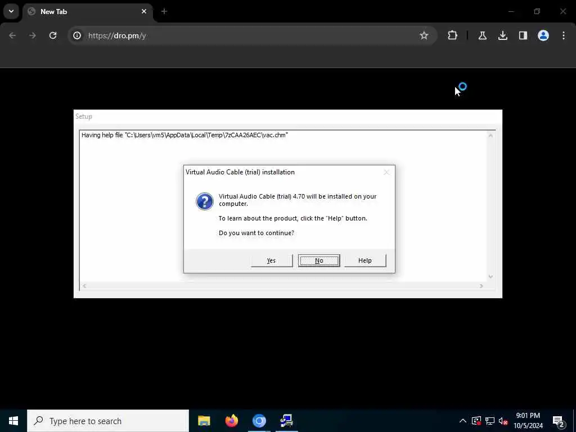Close the Virtual Audio Cable installation dialog
Viewport: 576px width, 432px height.
386,172
